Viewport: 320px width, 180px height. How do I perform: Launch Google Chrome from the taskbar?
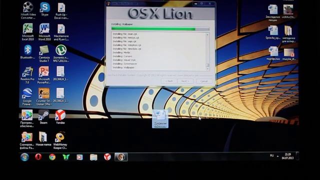point(52,157)
